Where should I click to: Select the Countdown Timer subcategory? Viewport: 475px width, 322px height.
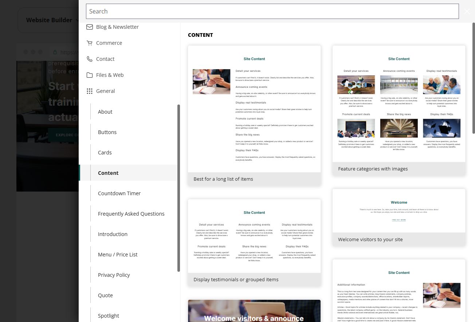(128, 193)
